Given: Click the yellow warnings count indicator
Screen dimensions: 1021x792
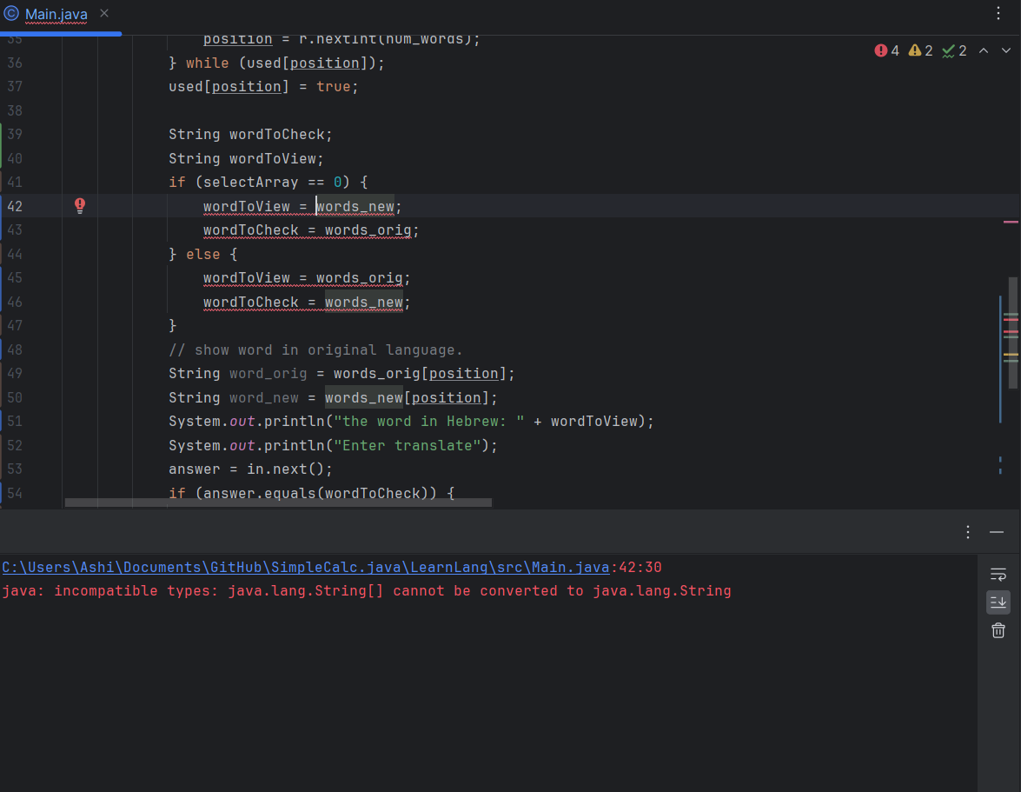Looking at the screenshot, I should click(x=920, y=51).
